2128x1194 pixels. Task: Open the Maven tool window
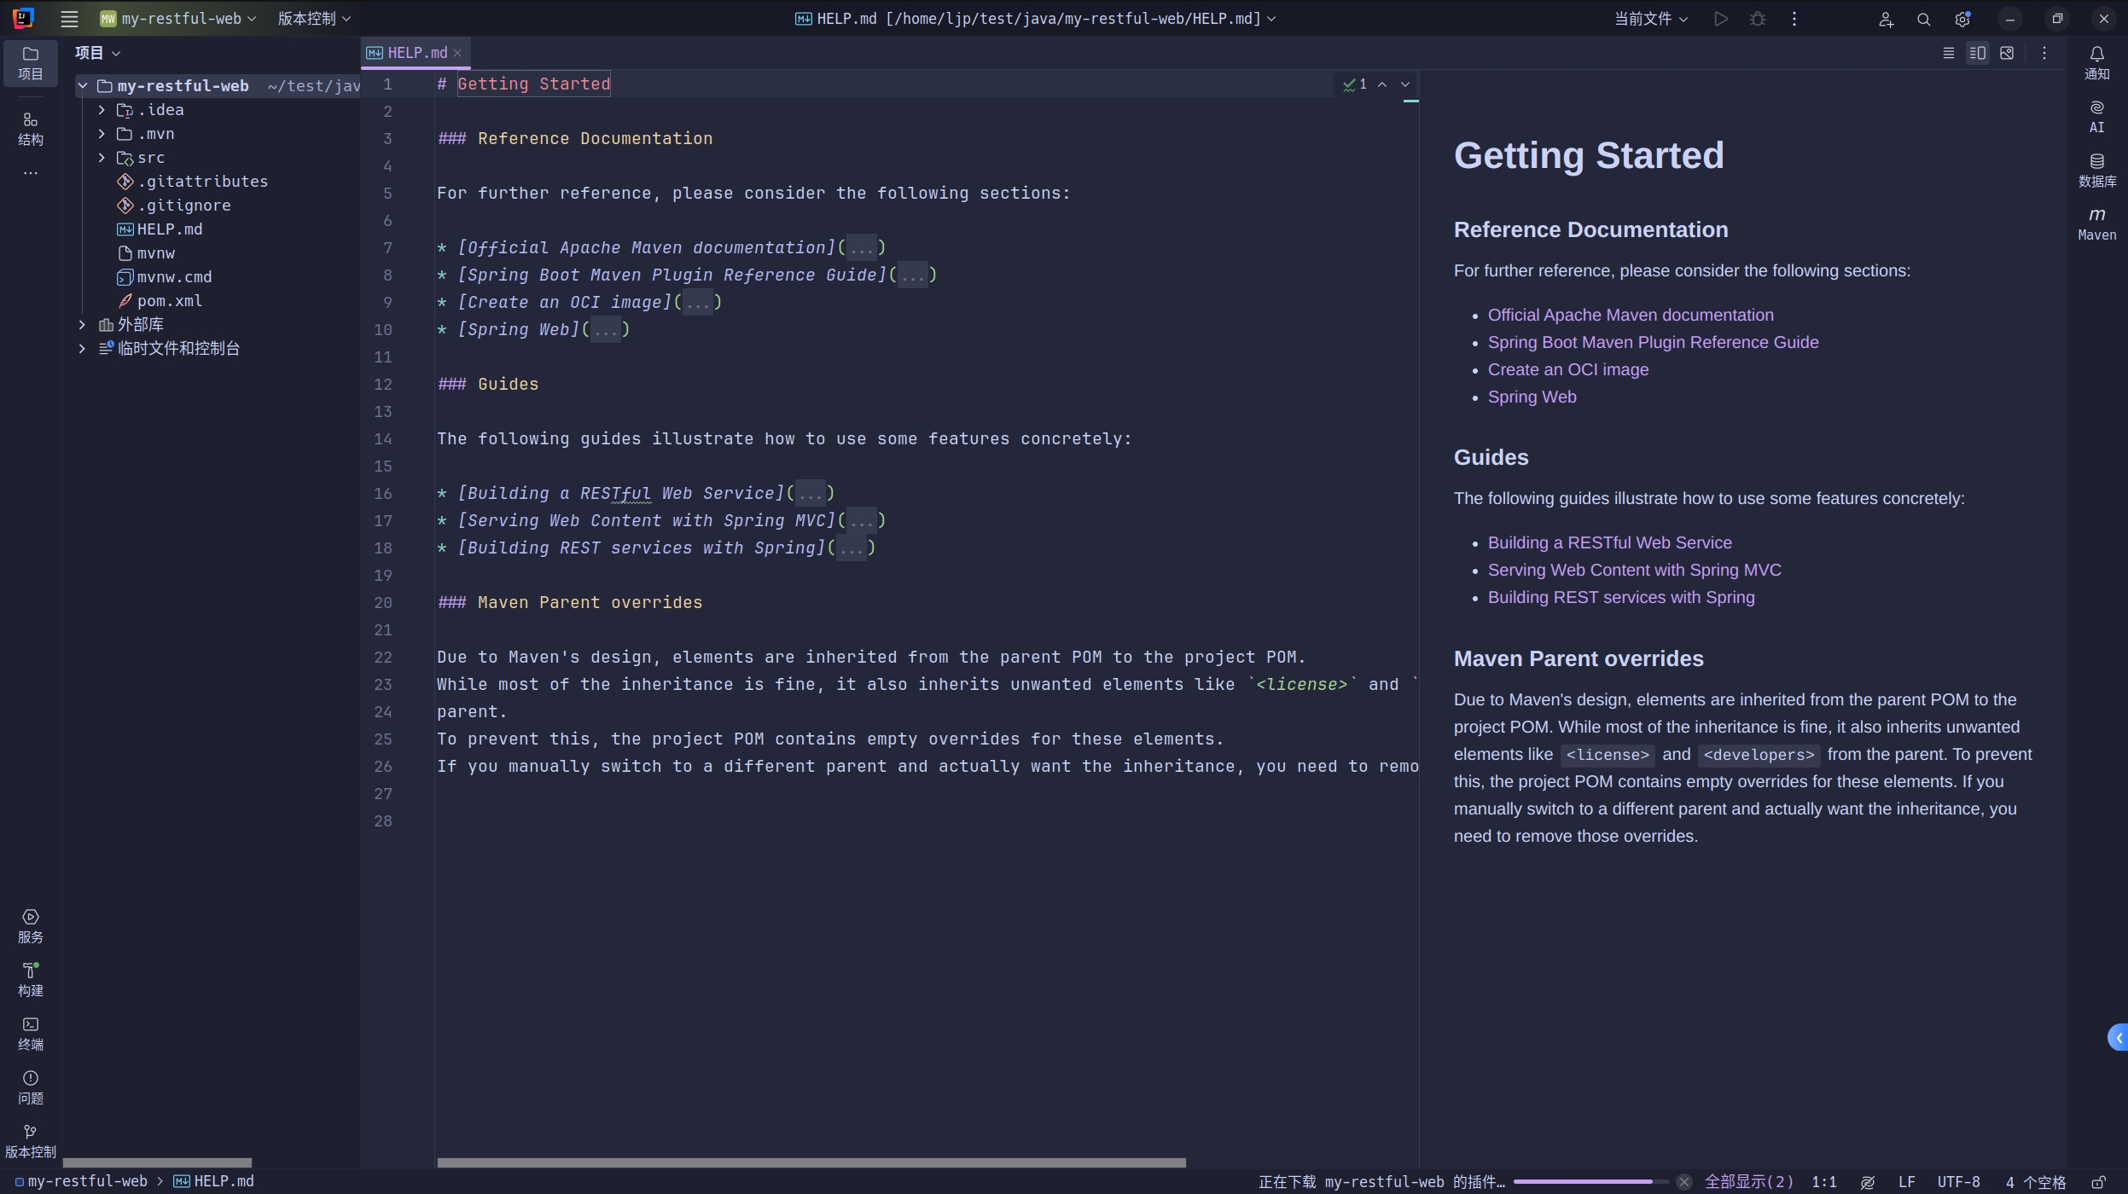pyautogui.click(x=2096, y=223)
